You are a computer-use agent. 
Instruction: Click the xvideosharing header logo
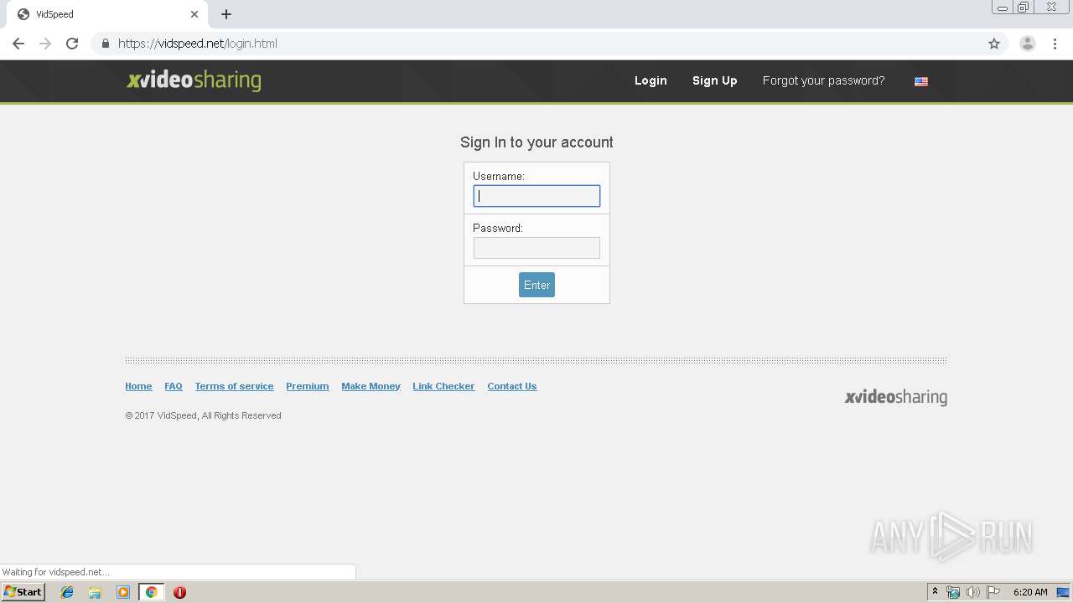pos(194,80)
